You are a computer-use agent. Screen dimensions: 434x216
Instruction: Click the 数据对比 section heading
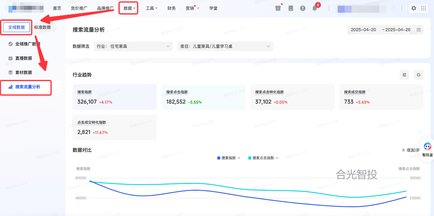pos(82,150)
